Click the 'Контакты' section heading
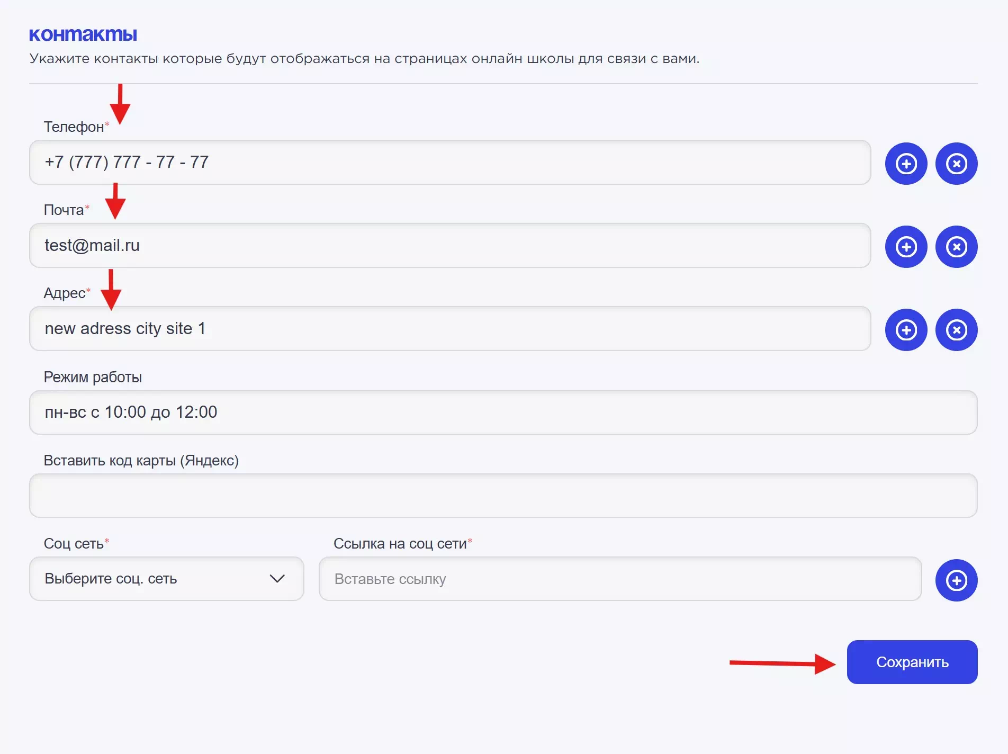Image resolution: width=1008 pixels, height=754 pixels. coord(83,34)
